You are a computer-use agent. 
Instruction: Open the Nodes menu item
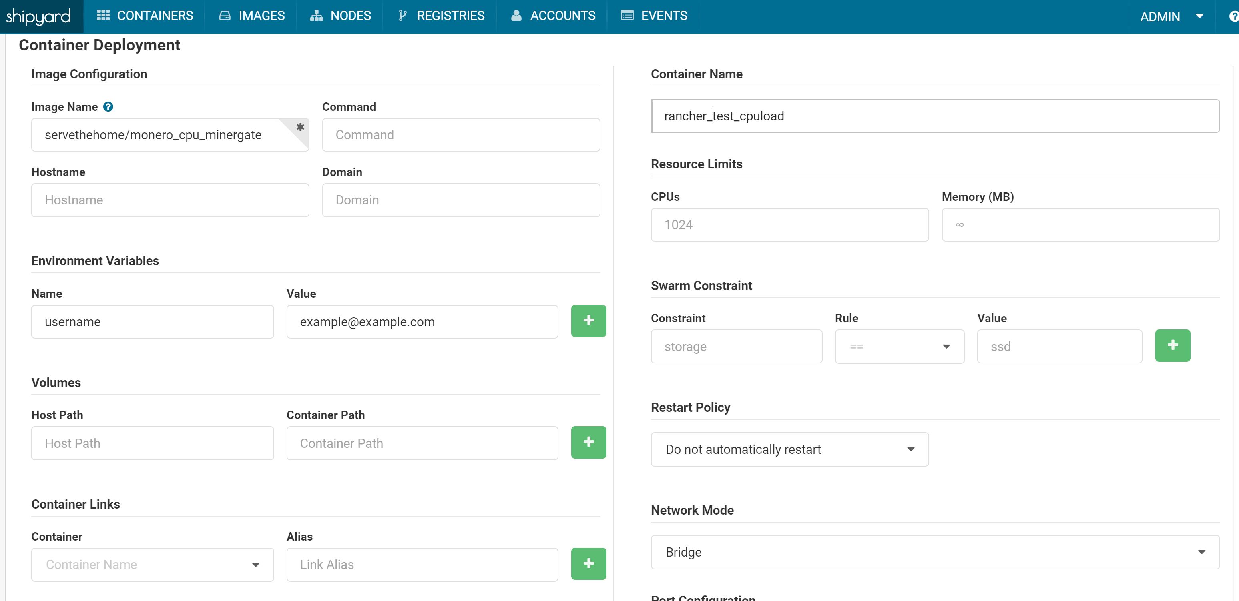[x=341, y=16]
